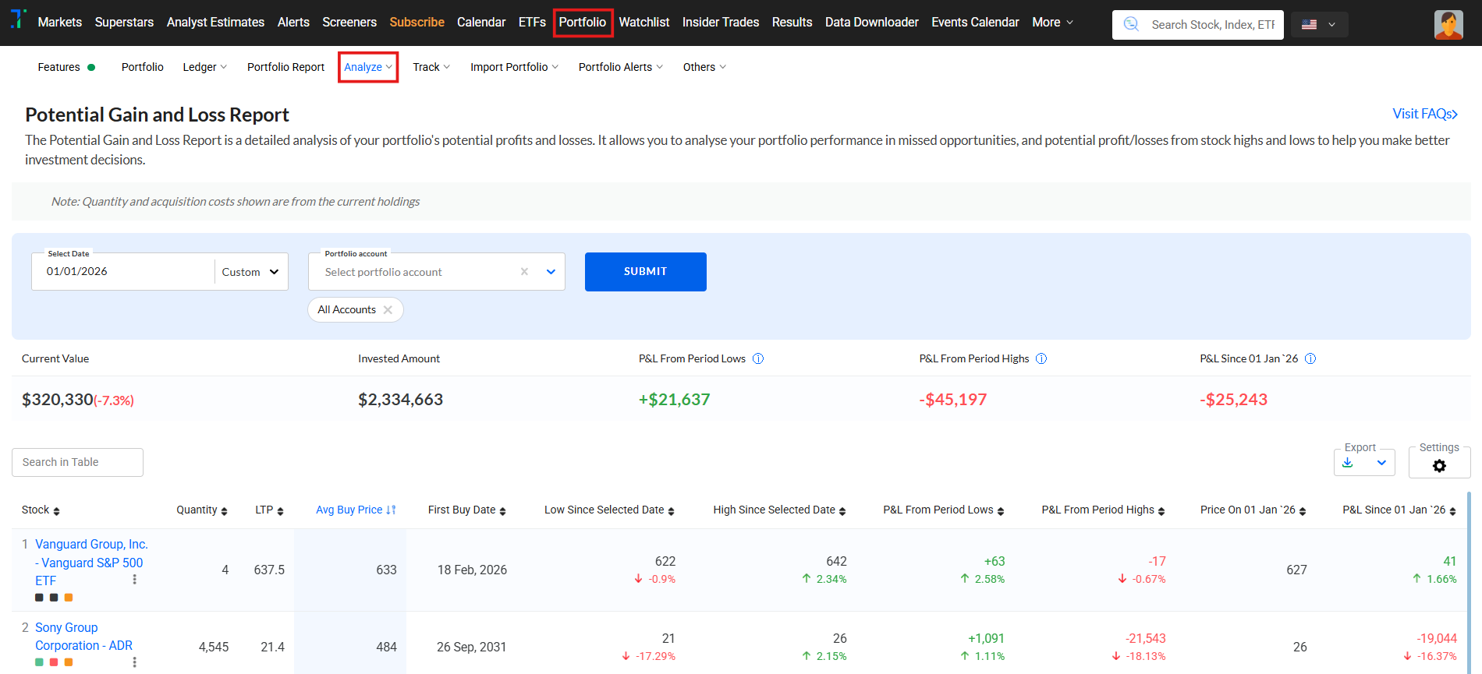This screenshot has height=674, width=1482.
Task: Expand the Ledger submenu
Action: pyautogui.click(x=205, y=67)
